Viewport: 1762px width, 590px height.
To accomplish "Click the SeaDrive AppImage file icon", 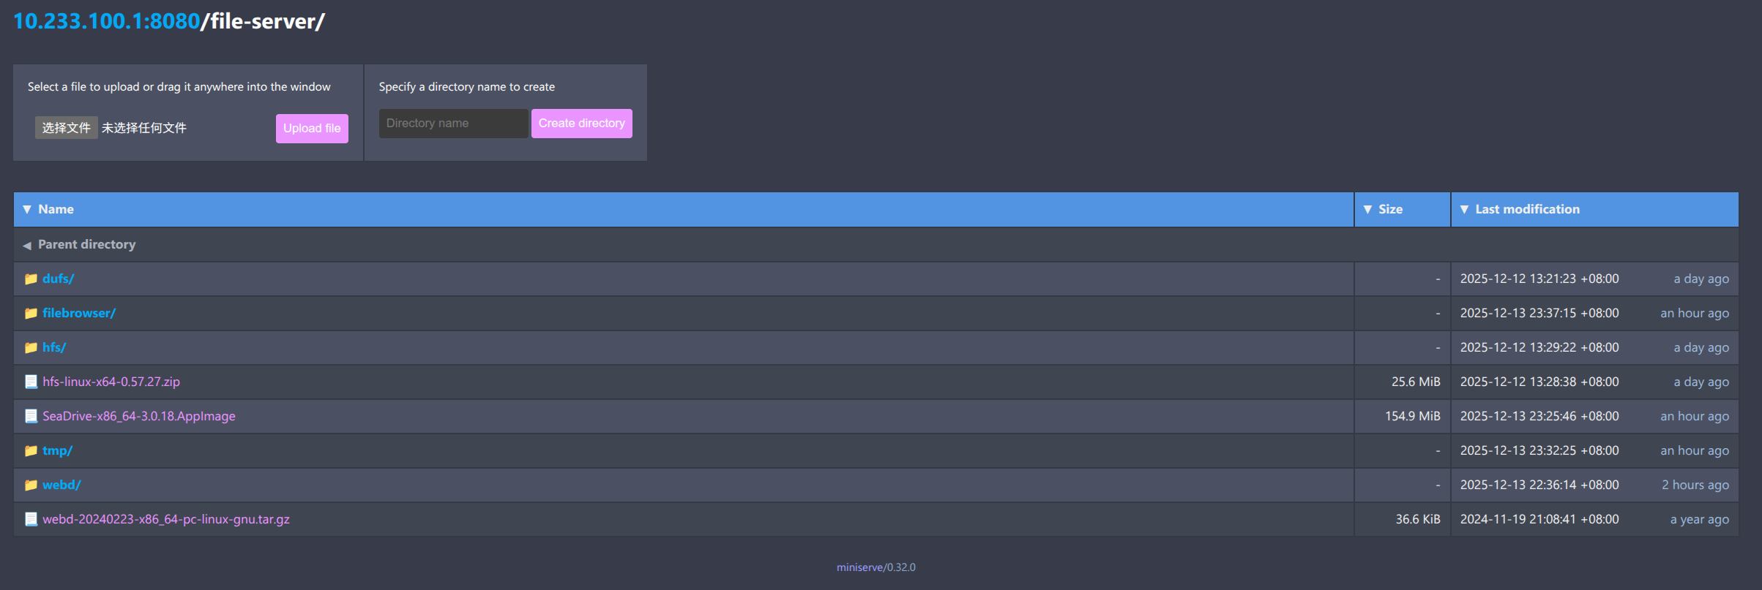I will 31,416.
